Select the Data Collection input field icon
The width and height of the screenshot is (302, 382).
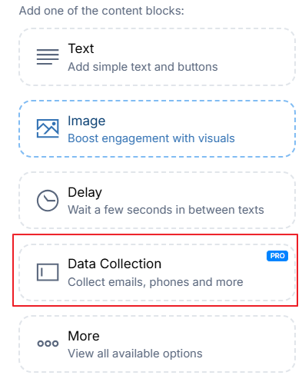point(48,272)
